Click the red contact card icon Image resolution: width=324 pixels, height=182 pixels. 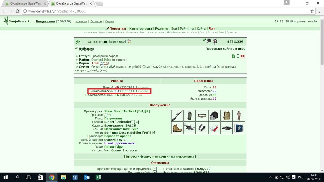242,56
